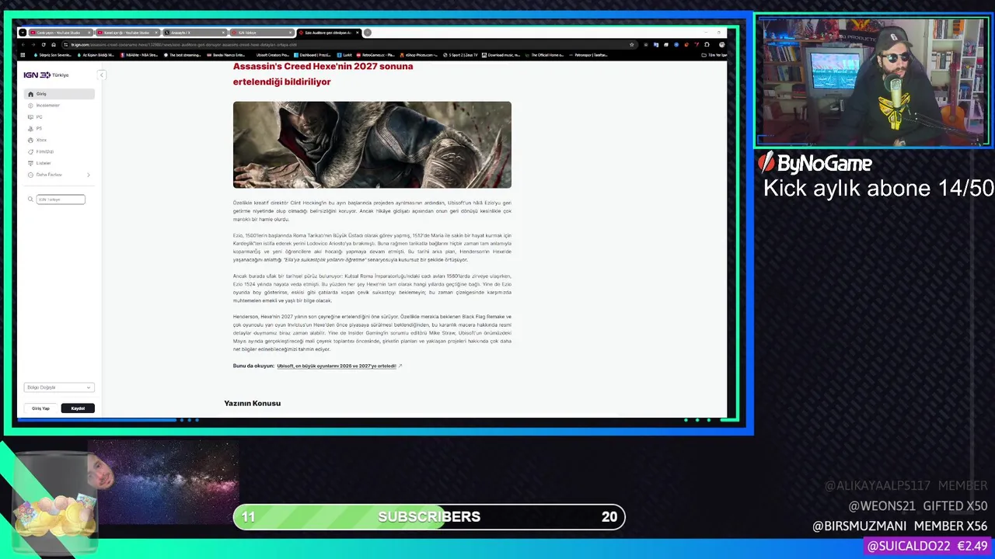
Task: Go forward with the browser forward arrow
Action: [x=33, y=44]
